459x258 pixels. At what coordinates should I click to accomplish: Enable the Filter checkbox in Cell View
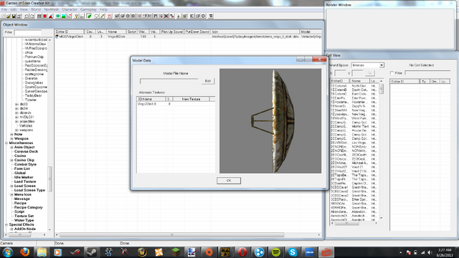pos(392,73)
